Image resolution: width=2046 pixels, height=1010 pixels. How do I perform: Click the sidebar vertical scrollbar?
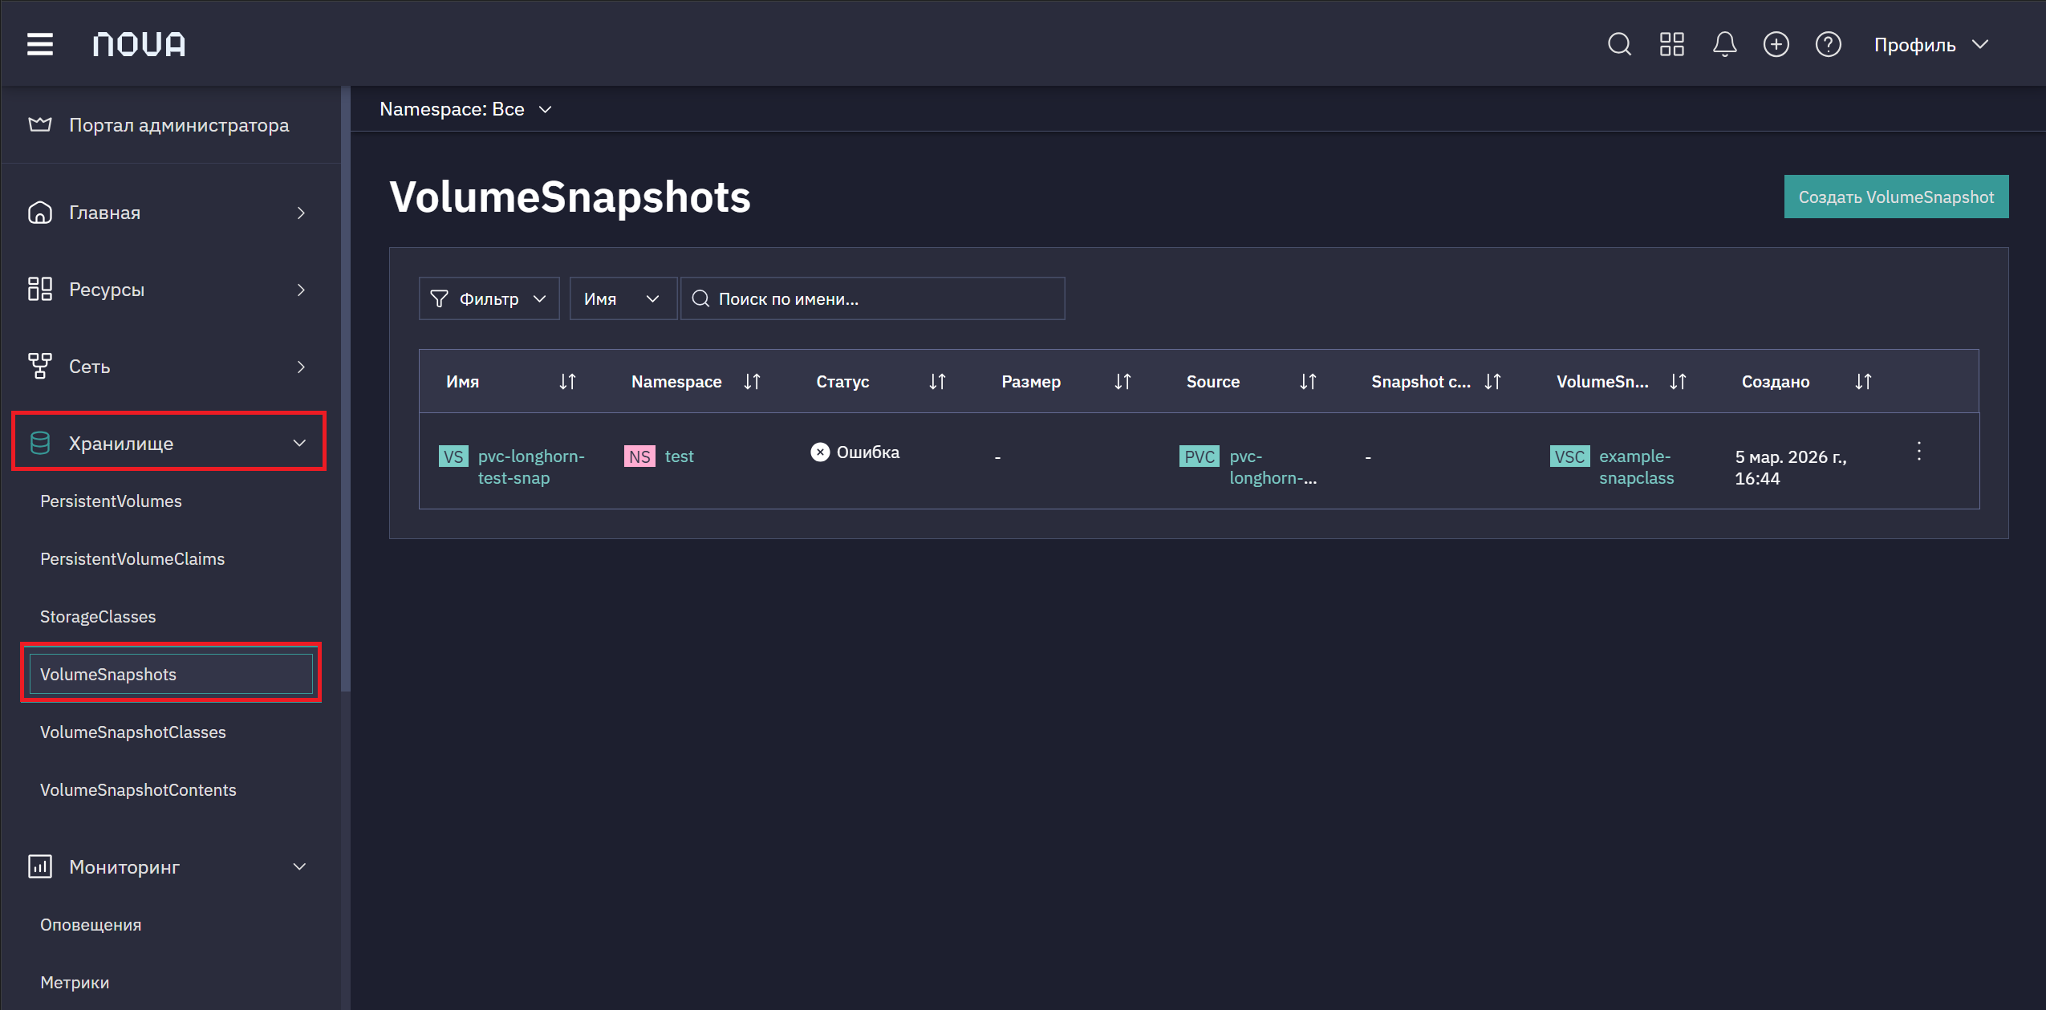pos(346,389)
